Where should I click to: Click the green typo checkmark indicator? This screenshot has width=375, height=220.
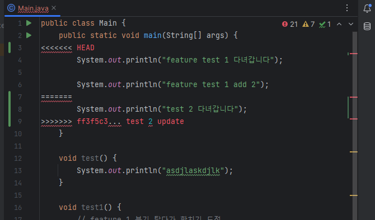point(325,24)
